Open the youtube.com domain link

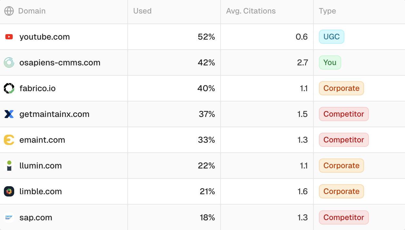(x=44, y=37)
